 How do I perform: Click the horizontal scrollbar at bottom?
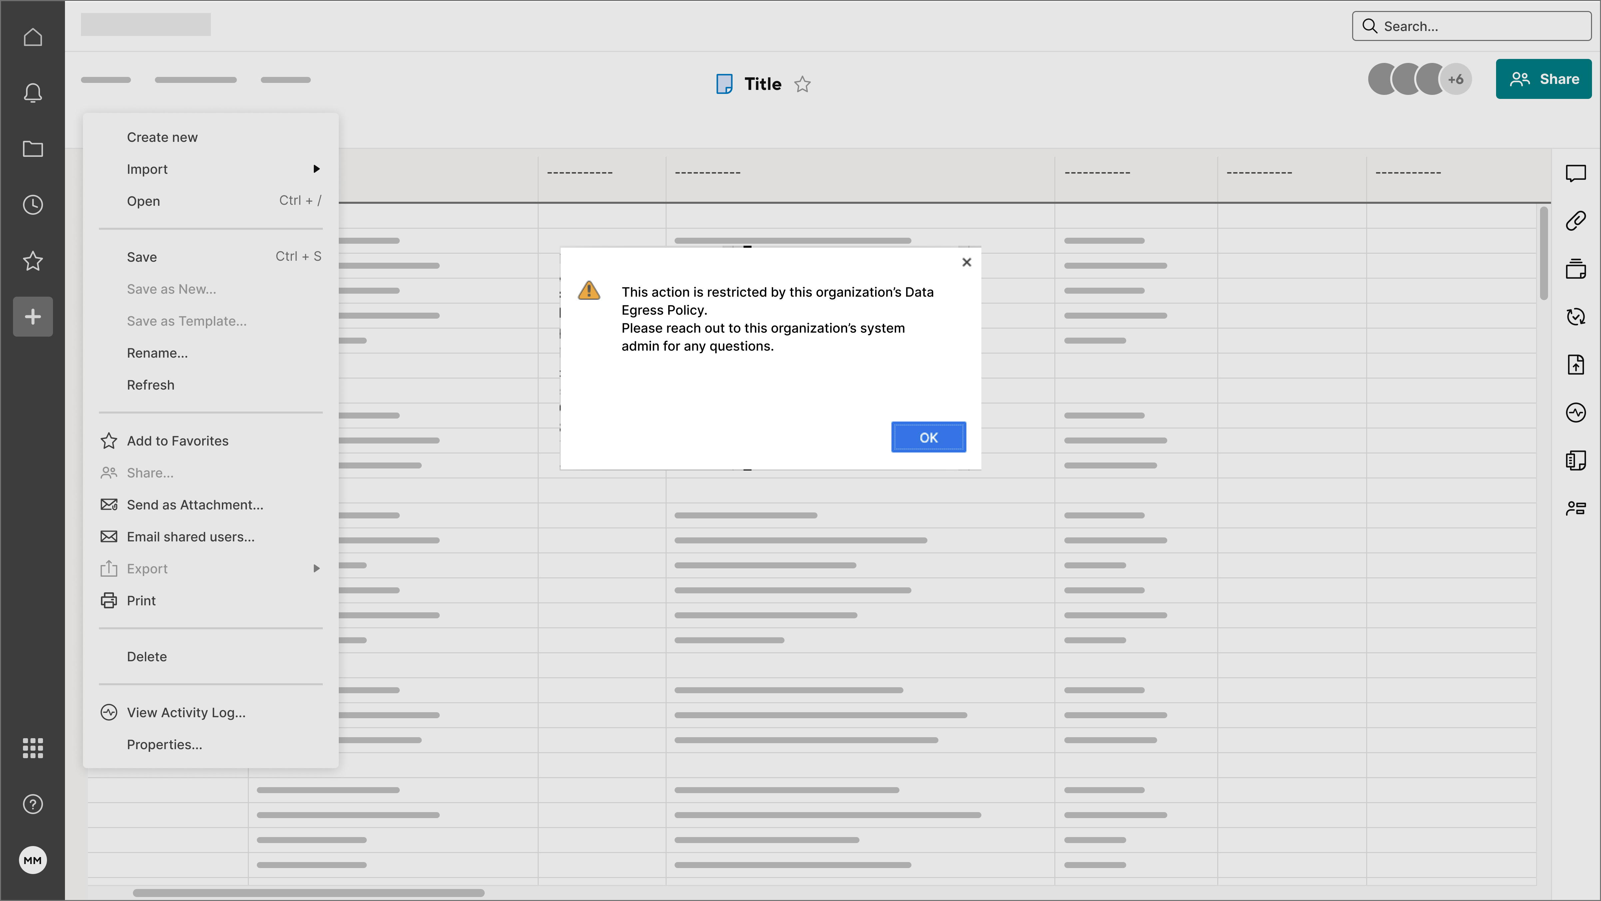click(308, 893)
